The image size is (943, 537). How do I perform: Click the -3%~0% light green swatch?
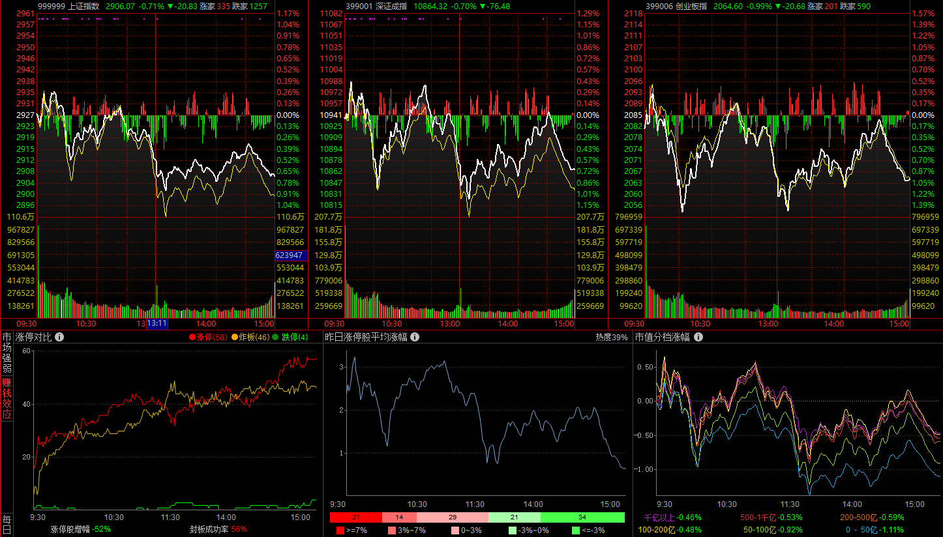(512, 530)
